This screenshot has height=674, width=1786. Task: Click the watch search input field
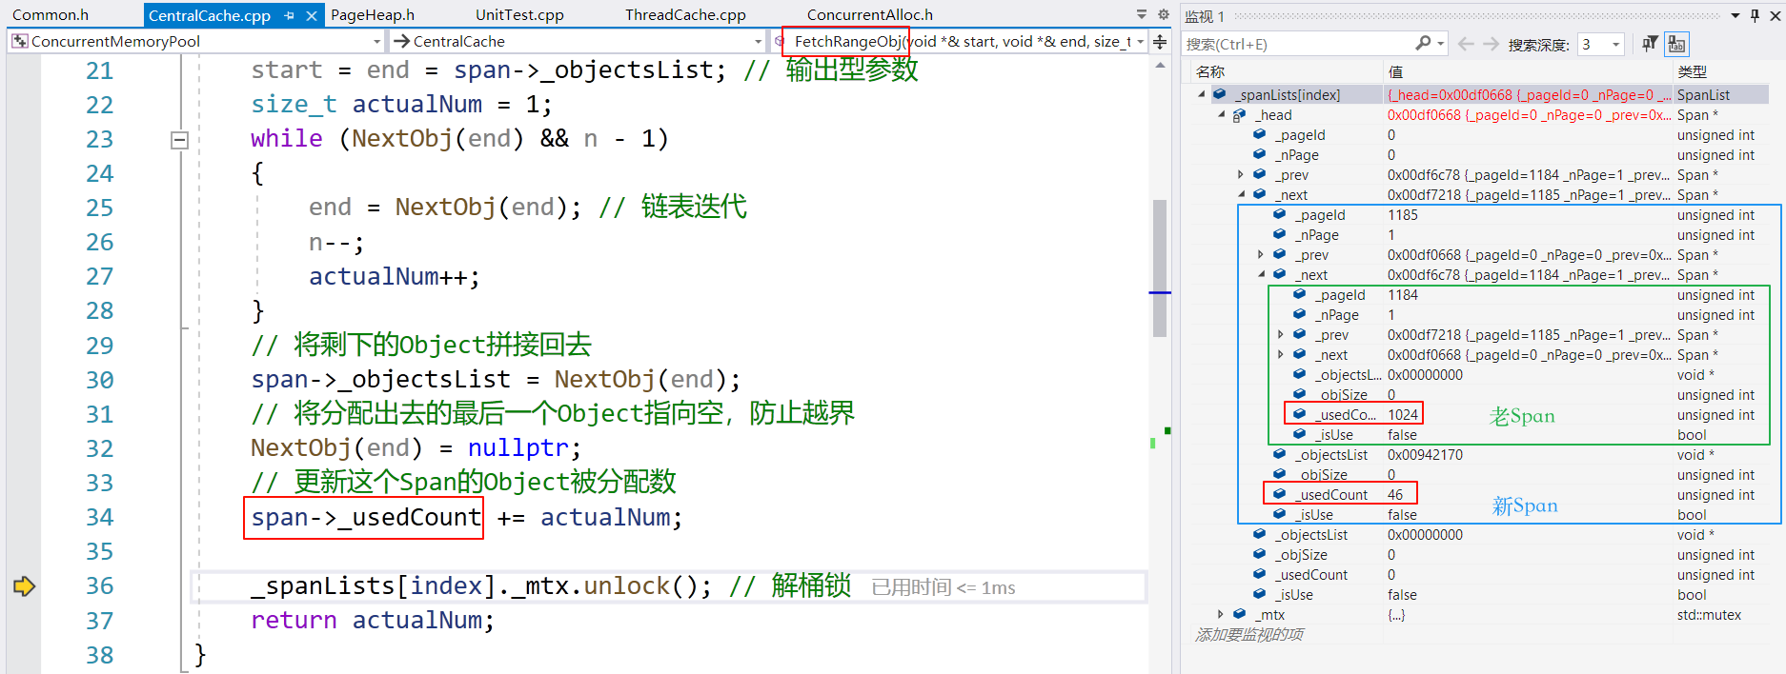1296,45
